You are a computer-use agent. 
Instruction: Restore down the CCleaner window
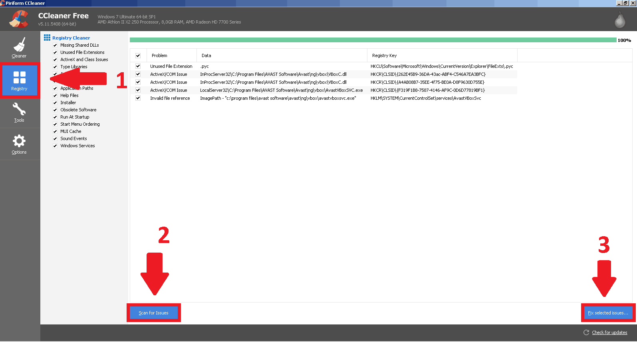point(625,3)
